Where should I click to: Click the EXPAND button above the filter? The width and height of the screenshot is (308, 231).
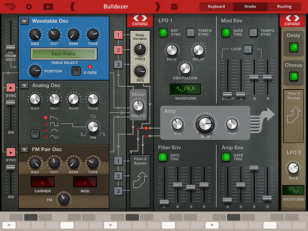tap(140, 20)
